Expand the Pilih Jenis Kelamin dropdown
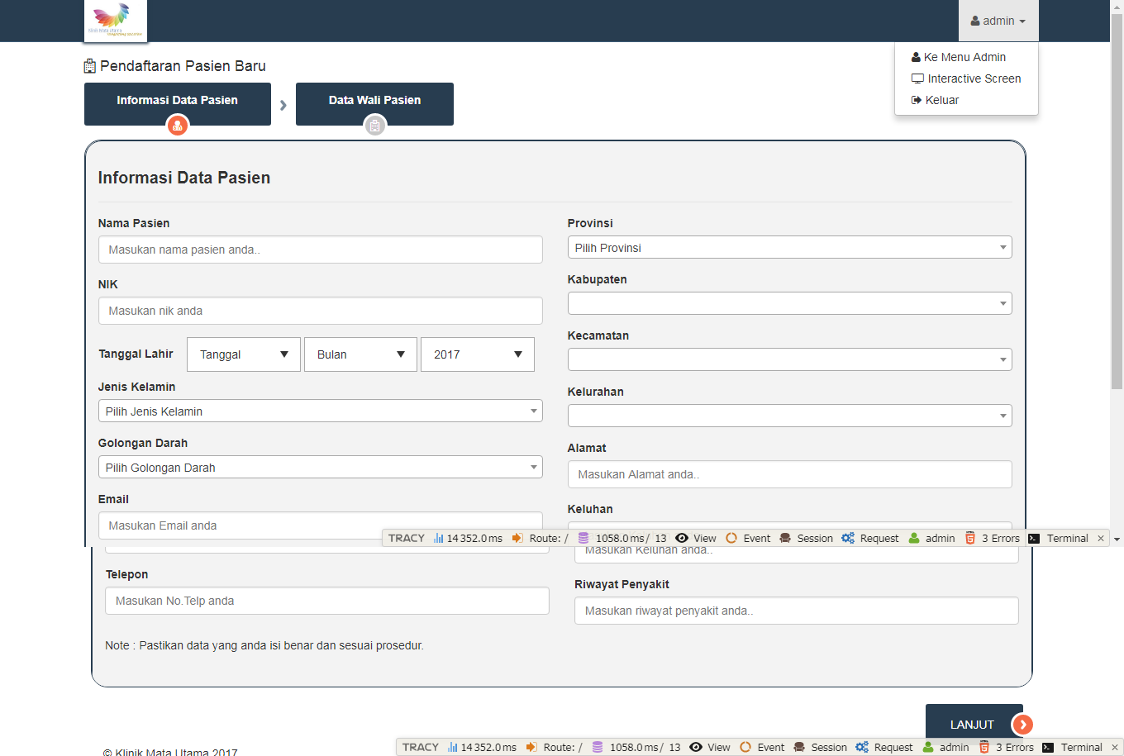This screenshot has height=756, width=1124. [320, 411]
